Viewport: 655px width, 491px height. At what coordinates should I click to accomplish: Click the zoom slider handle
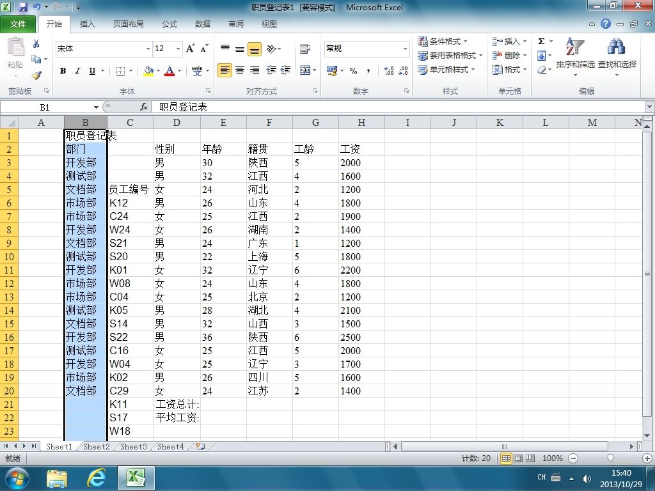pos(610,458)
